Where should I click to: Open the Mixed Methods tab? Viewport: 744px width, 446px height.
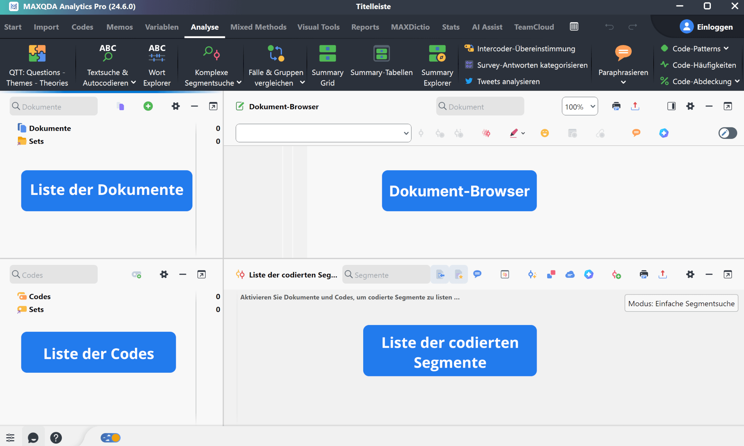(258, 27)
